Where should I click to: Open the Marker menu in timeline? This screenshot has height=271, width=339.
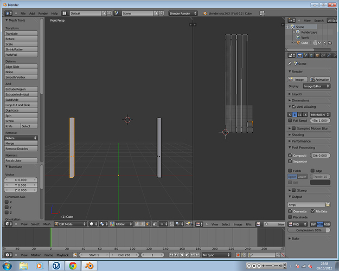(x=36, y=255)
